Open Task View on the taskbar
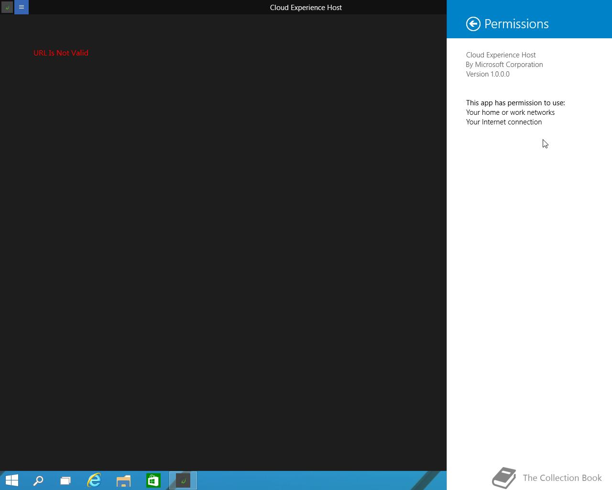The image size is (612, 490). (66, 480)
